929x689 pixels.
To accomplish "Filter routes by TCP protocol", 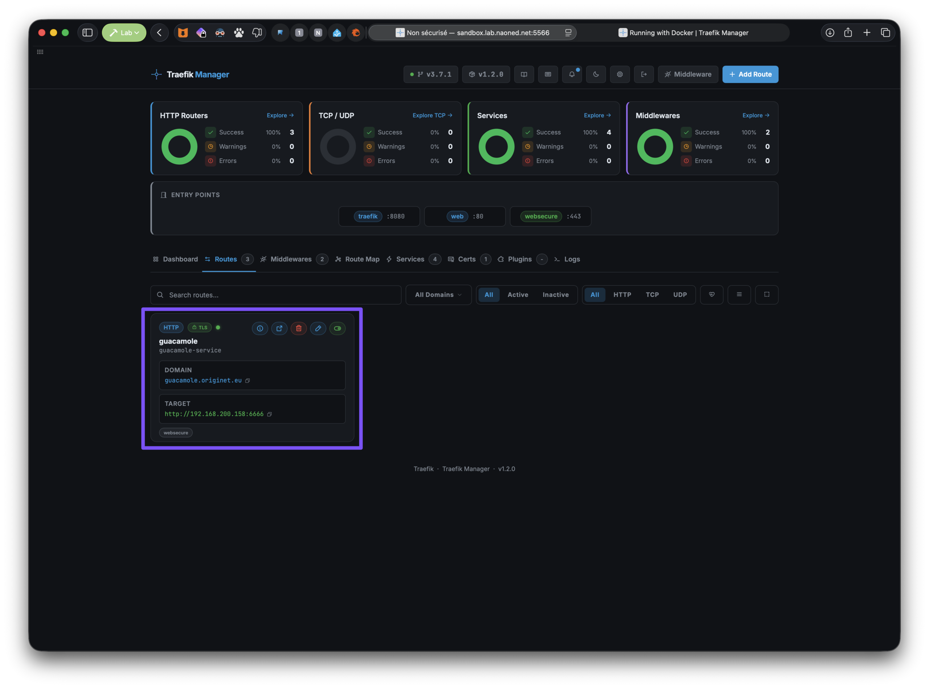I will [x=652, y=295].
